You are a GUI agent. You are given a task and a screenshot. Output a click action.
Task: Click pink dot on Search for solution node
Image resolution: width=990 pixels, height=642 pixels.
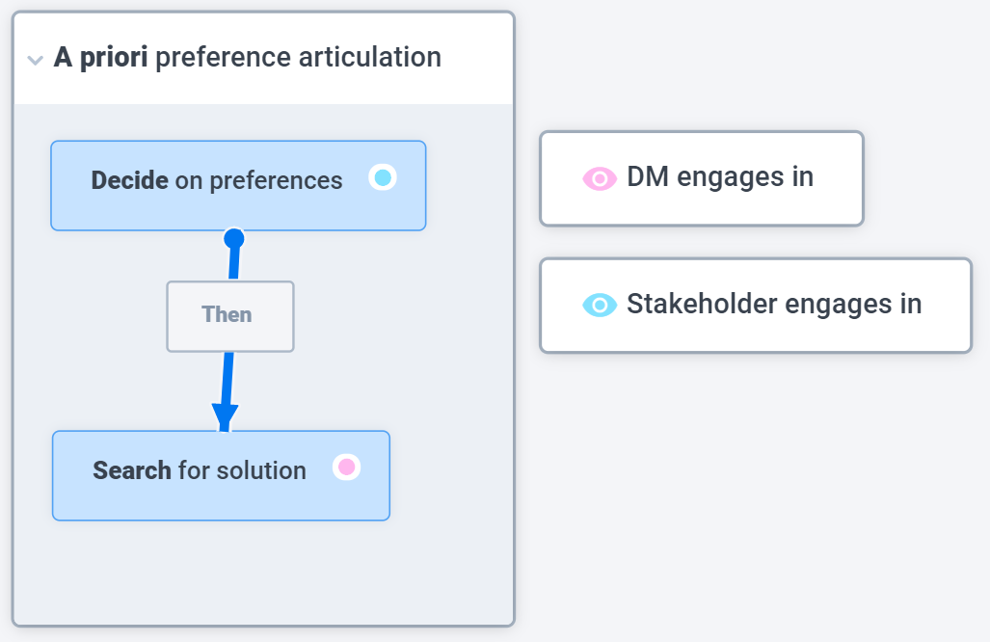click(347, 468)
